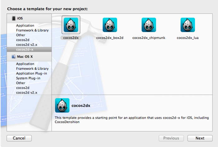
Task: Choose cocos2d v2.x under Mac OS X
Action: pos(27,92)
